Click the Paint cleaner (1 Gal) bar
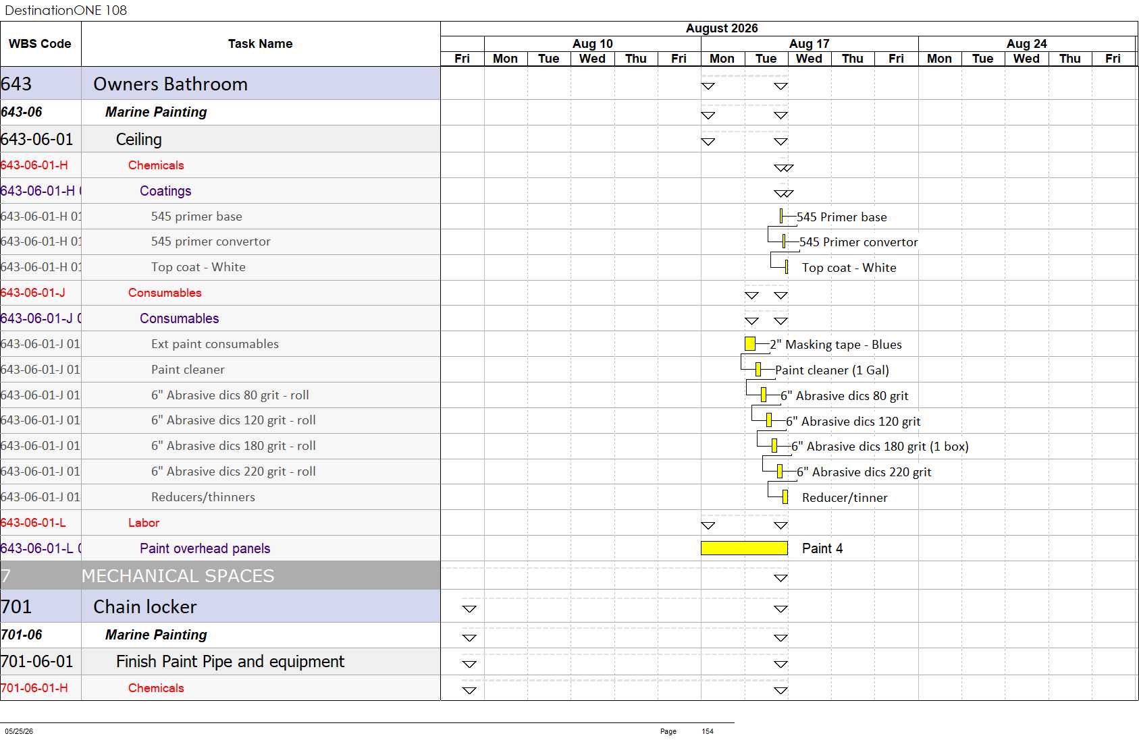 [x=758, y=370]
